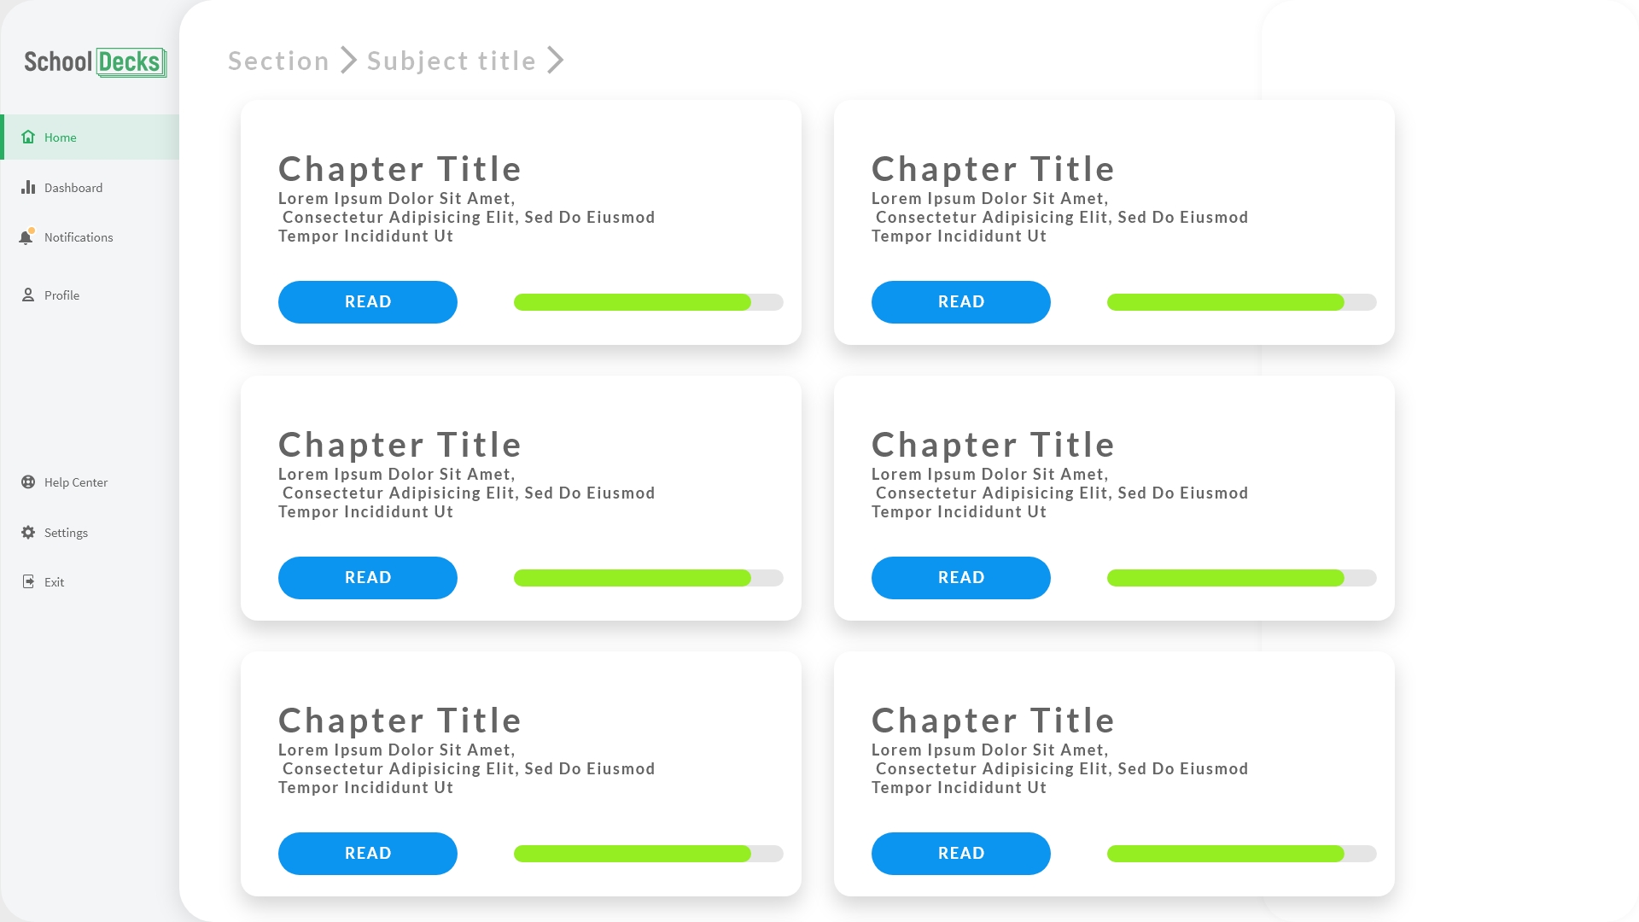The height and width of the screenshot is (922, 1639).
Task: Click the Exit door icon
Action: click(x=28, y=582)
